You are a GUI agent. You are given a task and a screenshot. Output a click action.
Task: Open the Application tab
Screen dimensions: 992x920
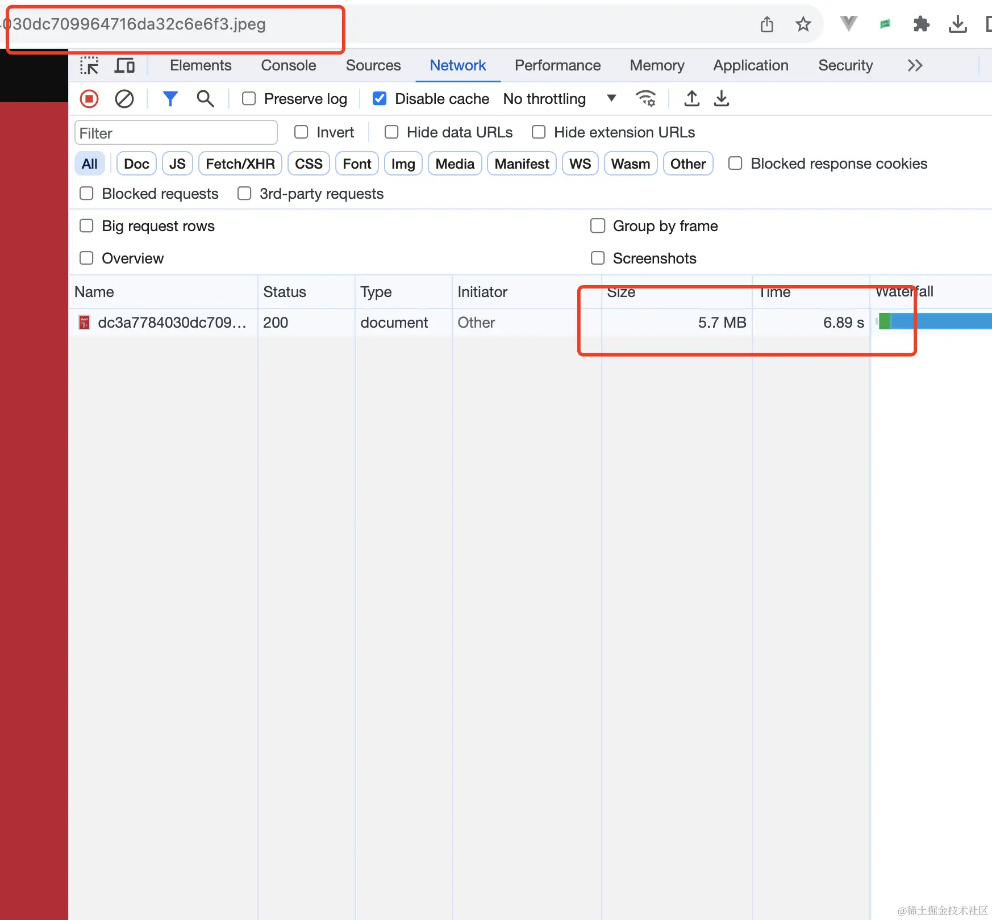pos(751,66)
